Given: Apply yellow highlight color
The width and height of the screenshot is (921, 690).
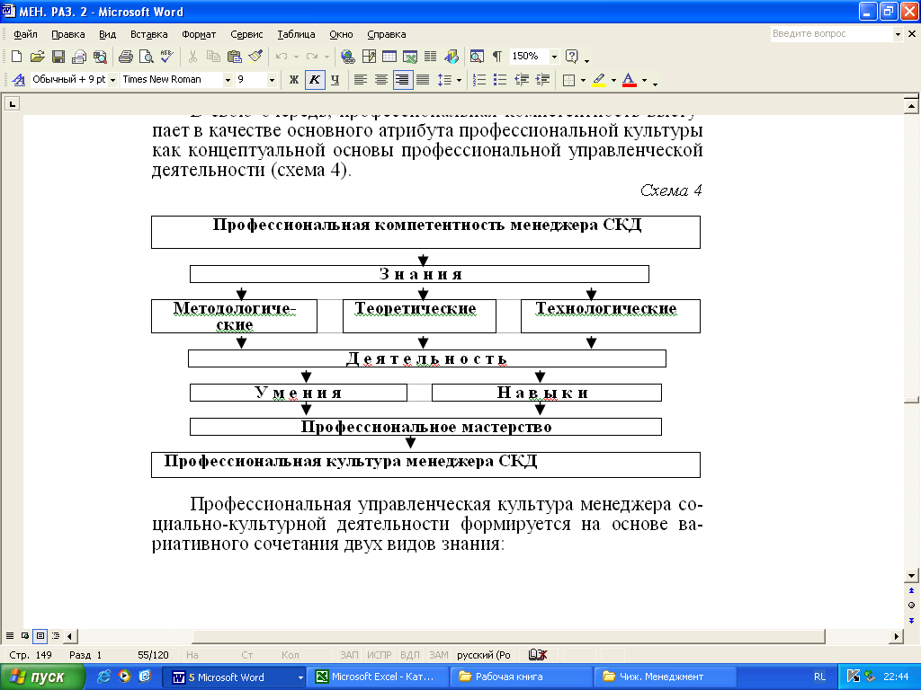Looking at the screenshot, I should (599, 80).
